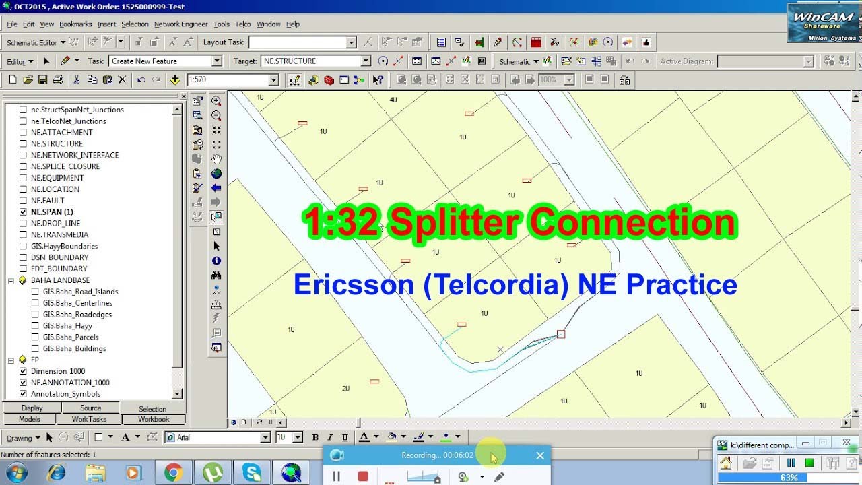
Task: Select the Identify info tool
Action: tap(216, 261)
